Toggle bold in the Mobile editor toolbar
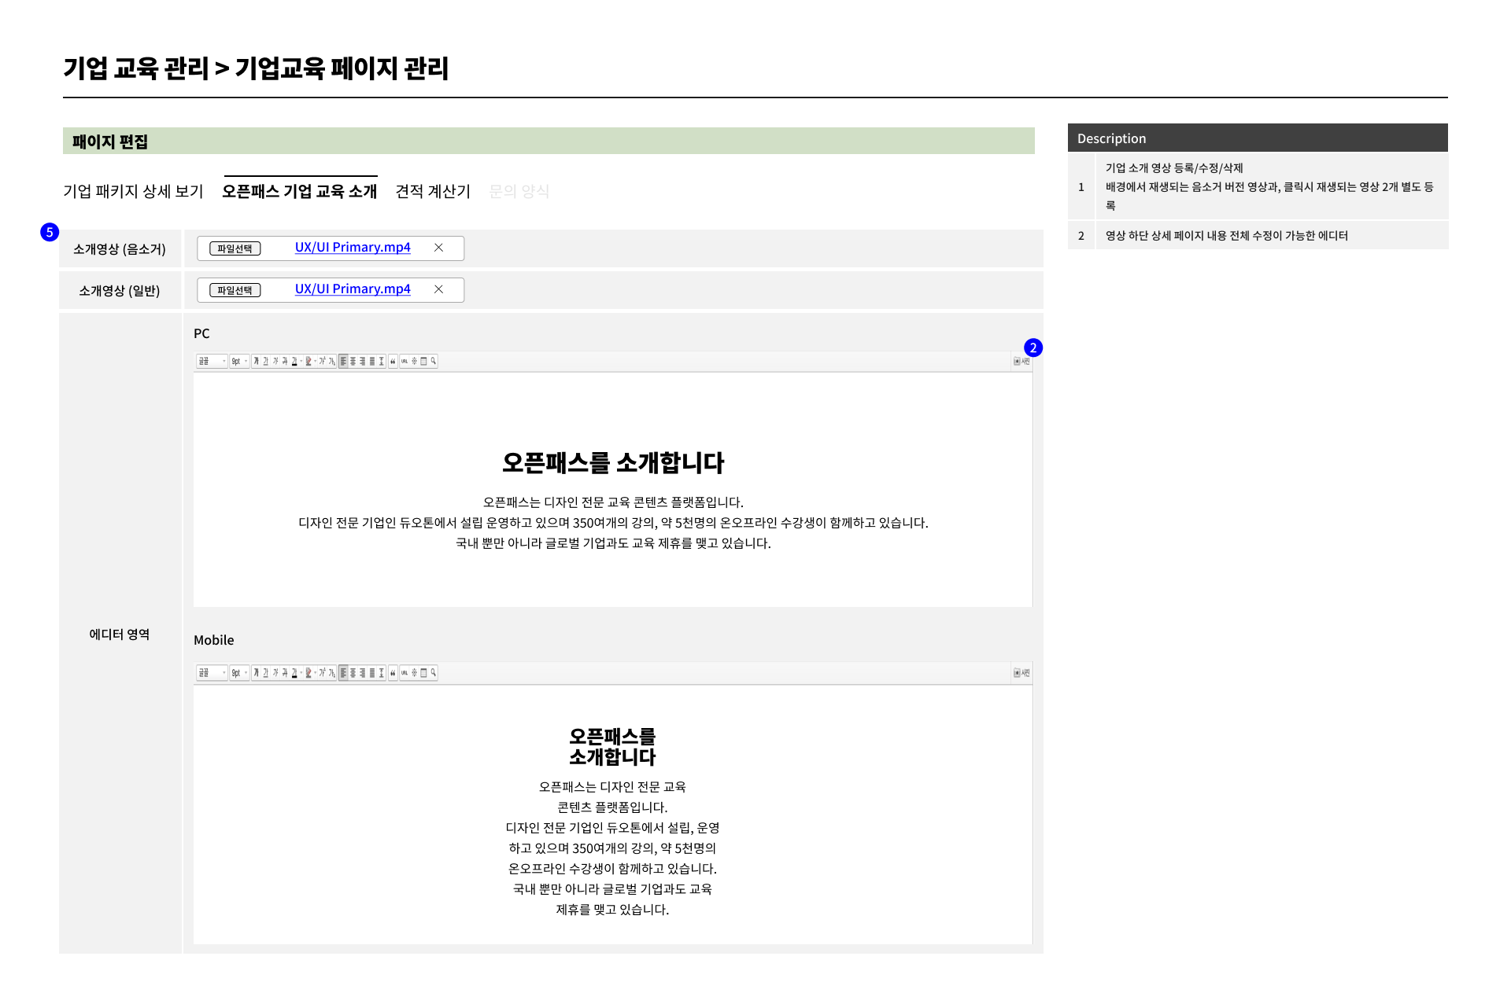1511x1004 pixels. pos(257,672)
